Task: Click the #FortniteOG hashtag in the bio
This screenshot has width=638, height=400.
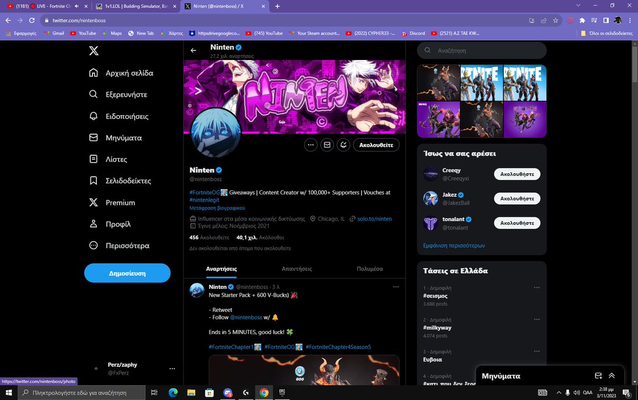Action: (x=205, y=192)
